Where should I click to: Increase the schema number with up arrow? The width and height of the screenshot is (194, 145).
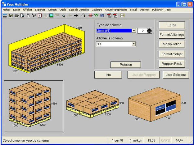coord(150,29)
